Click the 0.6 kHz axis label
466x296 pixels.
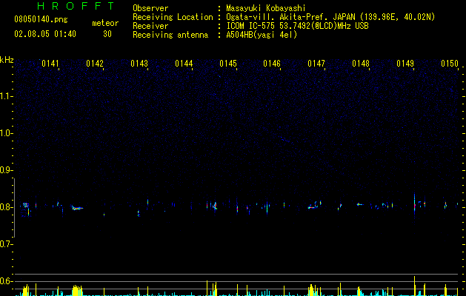(x=5, y=281)
